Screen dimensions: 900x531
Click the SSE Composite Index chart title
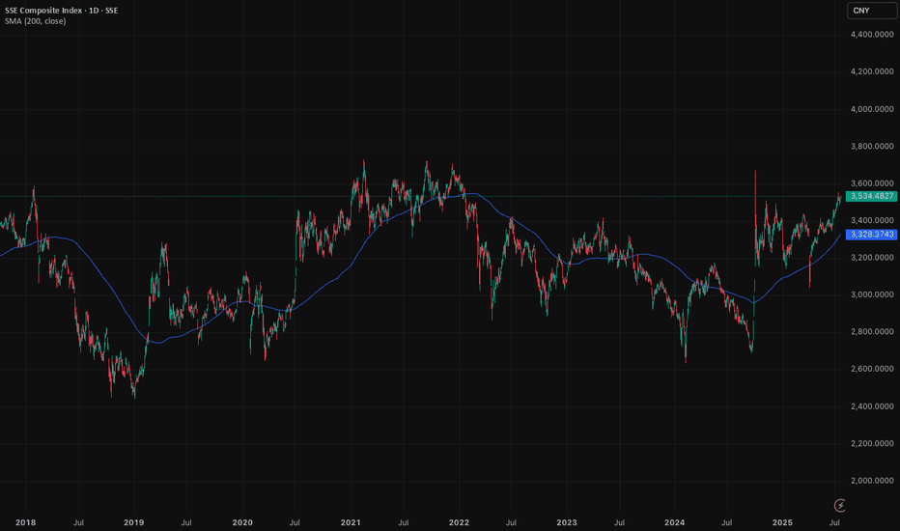60,9
